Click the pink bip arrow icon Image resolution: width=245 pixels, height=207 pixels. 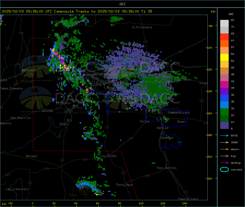224,156
